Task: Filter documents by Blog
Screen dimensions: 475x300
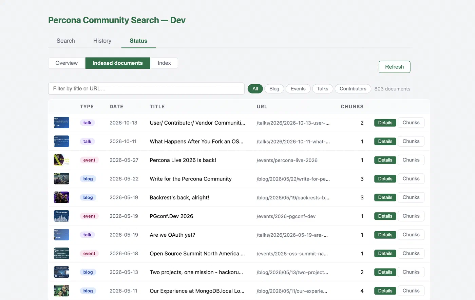Action: tap(274, 89)
